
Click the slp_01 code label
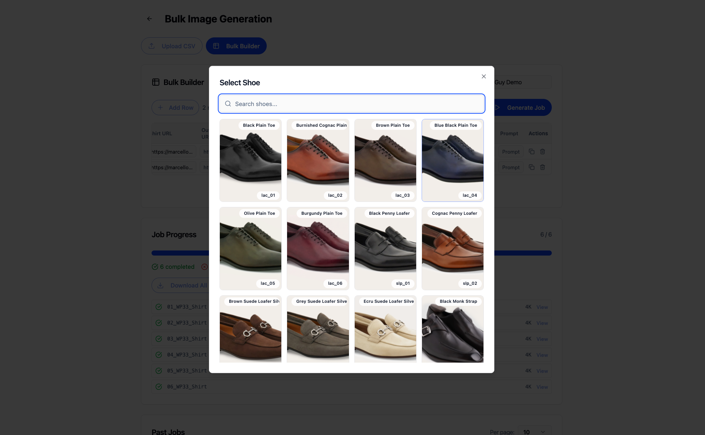point(403,283)
